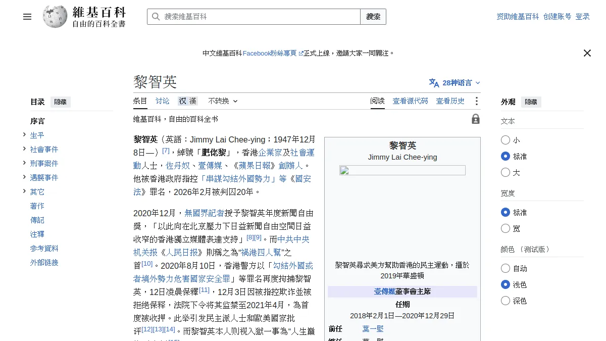
Task: Open the 查看历史 tab
Action: (450, 101)
